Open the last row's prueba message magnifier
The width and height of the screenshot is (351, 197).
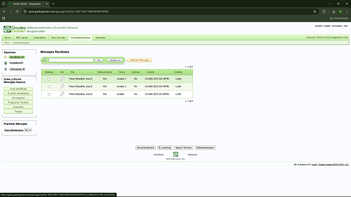click(x=62, y=94)
